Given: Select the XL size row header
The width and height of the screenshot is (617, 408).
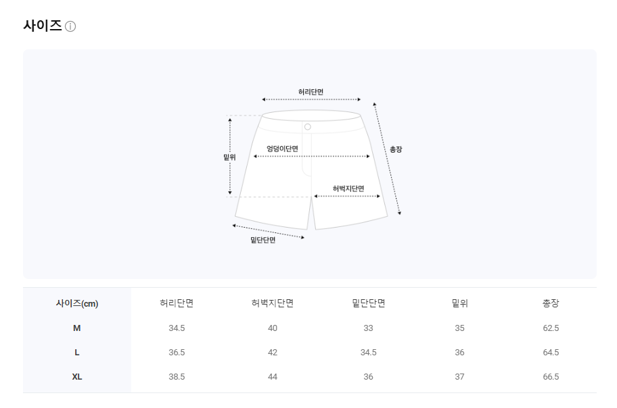Looking at the screenshot, I should (76, 377).
